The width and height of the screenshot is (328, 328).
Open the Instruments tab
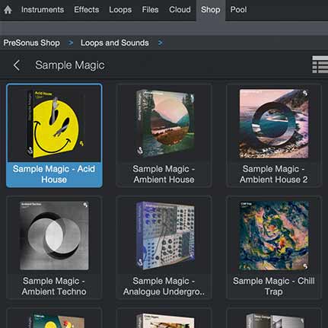pos(43,10)
